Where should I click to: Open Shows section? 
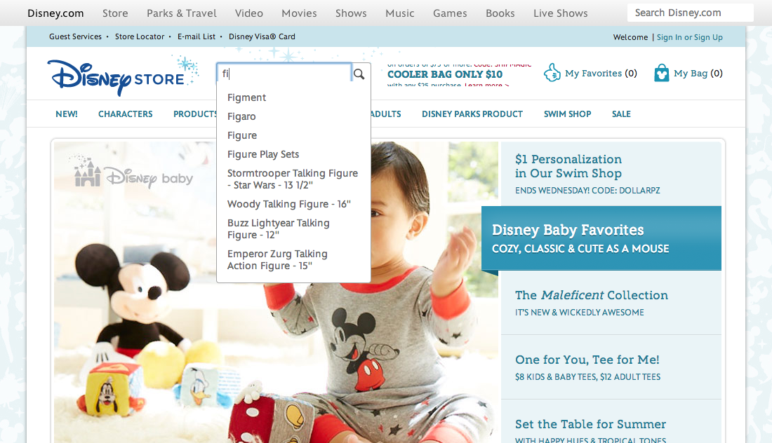click(351, 13)
